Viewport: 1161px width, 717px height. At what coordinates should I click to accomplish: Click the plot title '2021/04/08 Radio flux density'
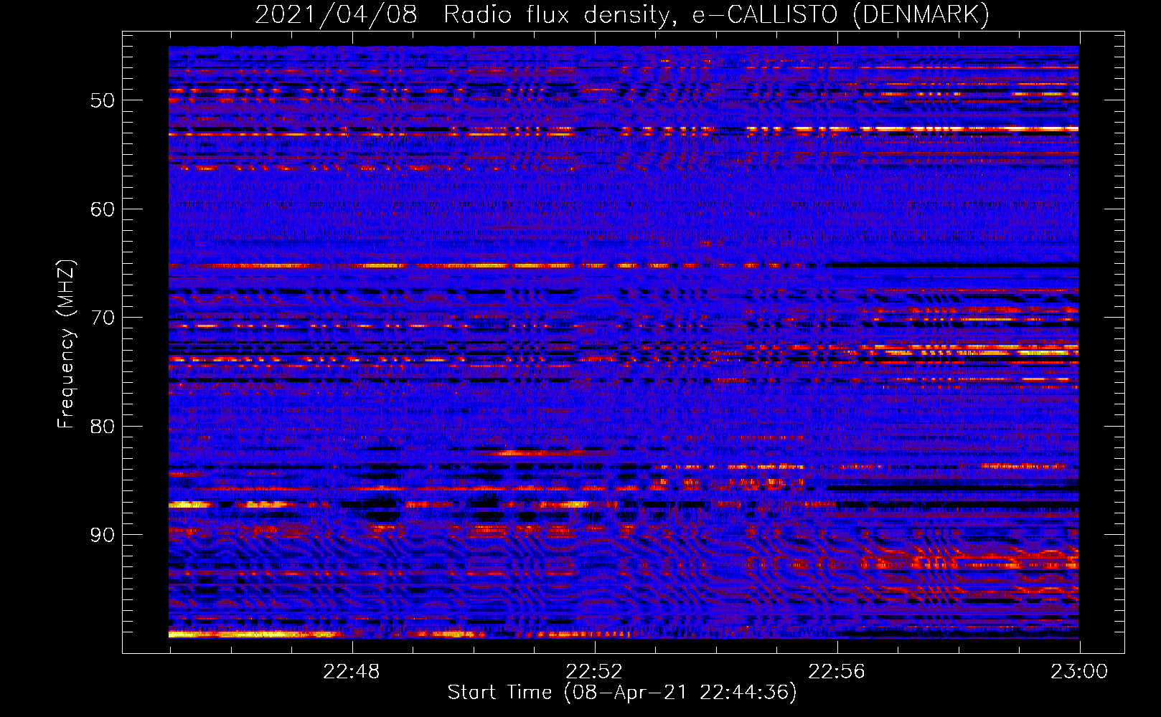622,14
